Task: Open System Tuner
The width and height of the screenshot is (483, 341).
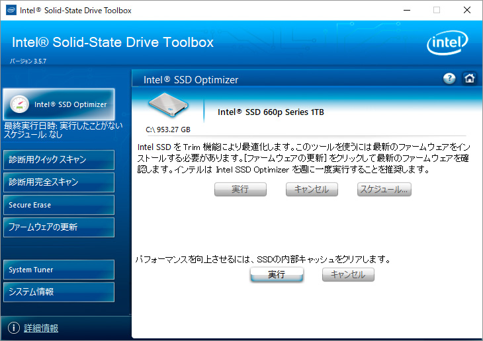Action: point(59,270)
